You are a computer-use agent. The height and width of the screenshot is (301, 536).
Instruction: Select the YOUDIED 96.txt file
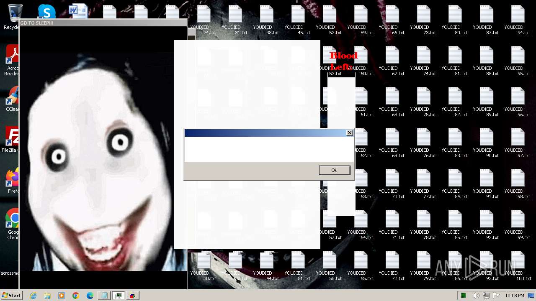coord(518,102)
